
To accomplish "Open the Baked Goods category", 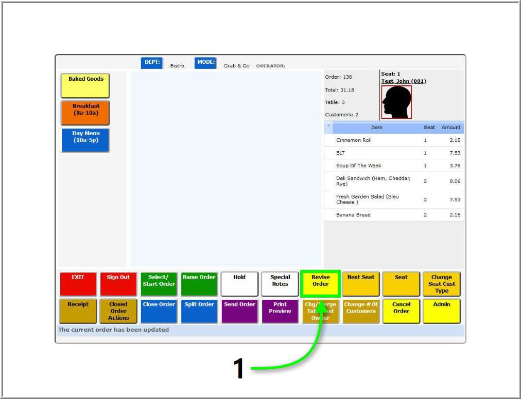I will [x=85, y=85].
